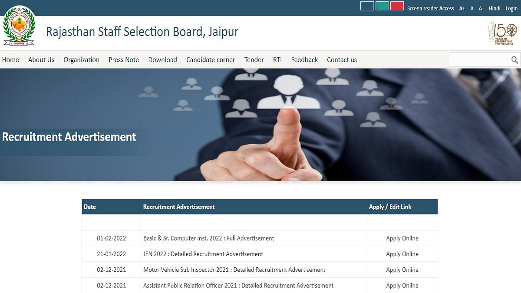Expand the Download navigation menu
Screen dimensions: 521x293
(162, 59)
